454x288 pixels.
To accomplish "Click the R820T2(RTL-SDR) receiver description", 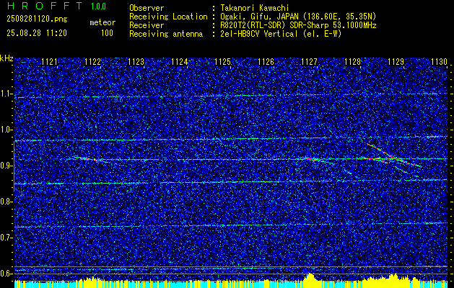I will click(x=298, y=25).
